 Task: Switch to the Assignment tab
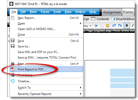coord(112,12)
